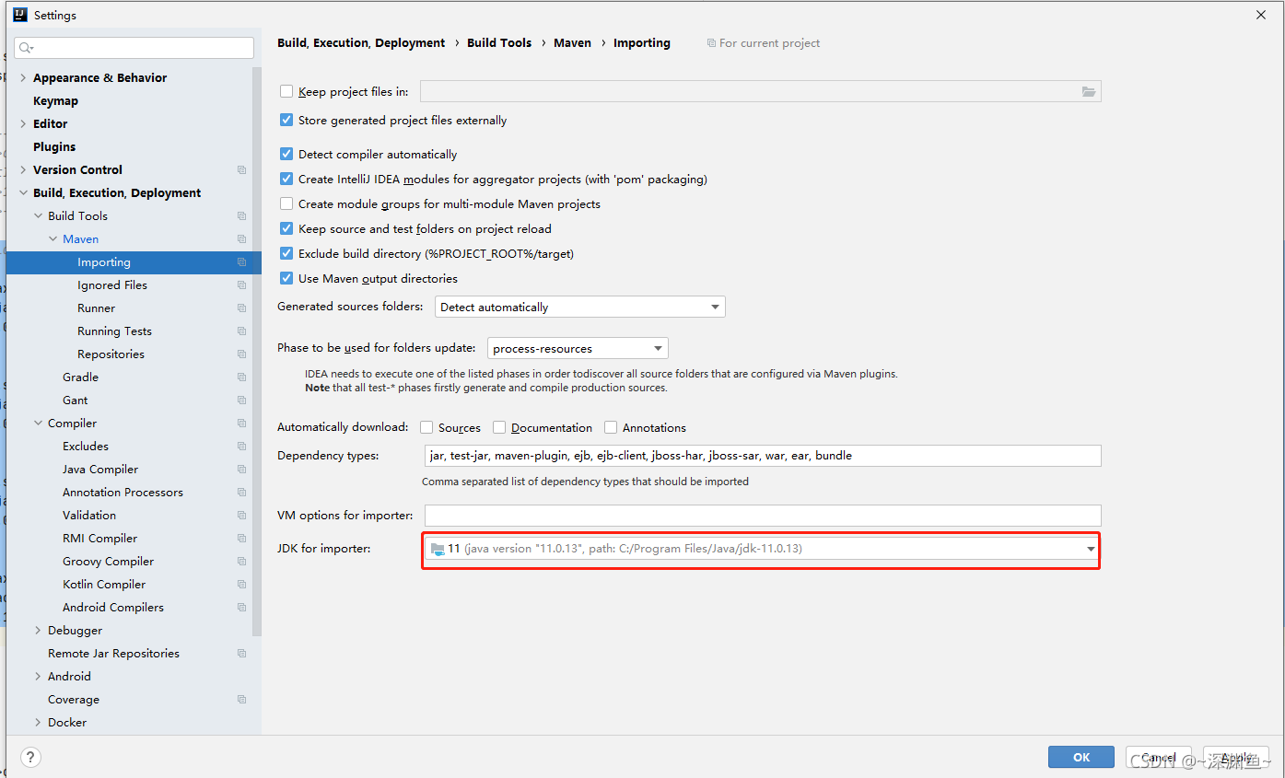Click project-level icon beside Gradle
1285x778 pixels.
(241, 377)
